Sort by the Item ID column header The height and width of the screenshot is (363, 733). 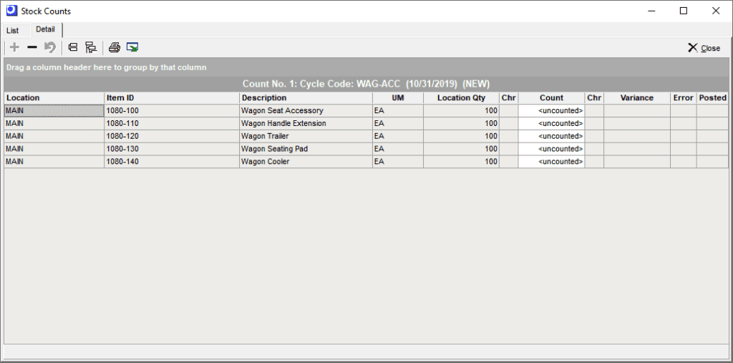[172, 98]
